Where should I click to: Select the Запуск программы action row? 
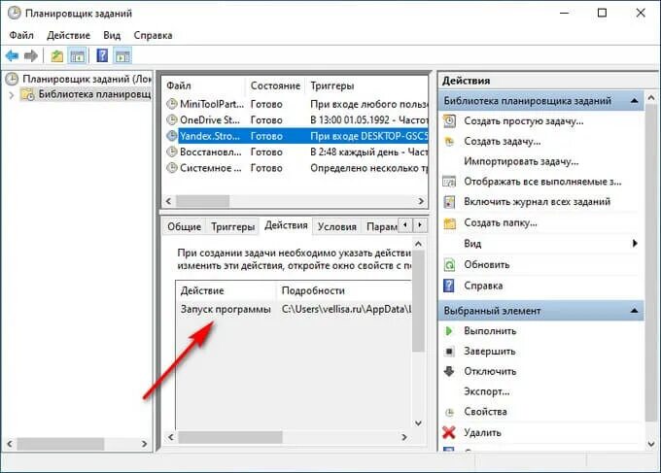(294, 309)
